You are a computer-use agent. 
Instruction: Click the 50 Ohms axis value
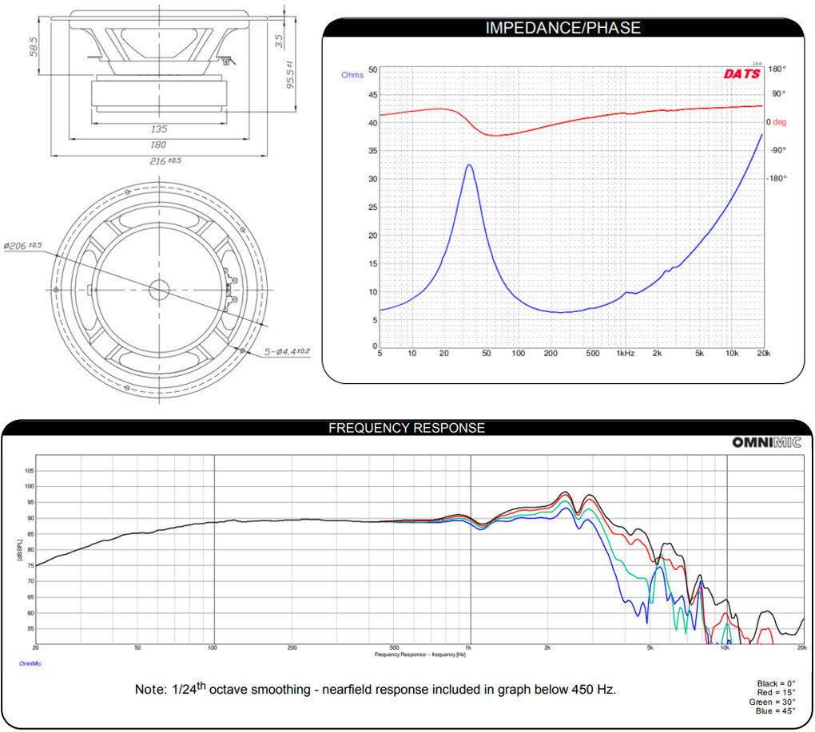(x=372, y=69)
